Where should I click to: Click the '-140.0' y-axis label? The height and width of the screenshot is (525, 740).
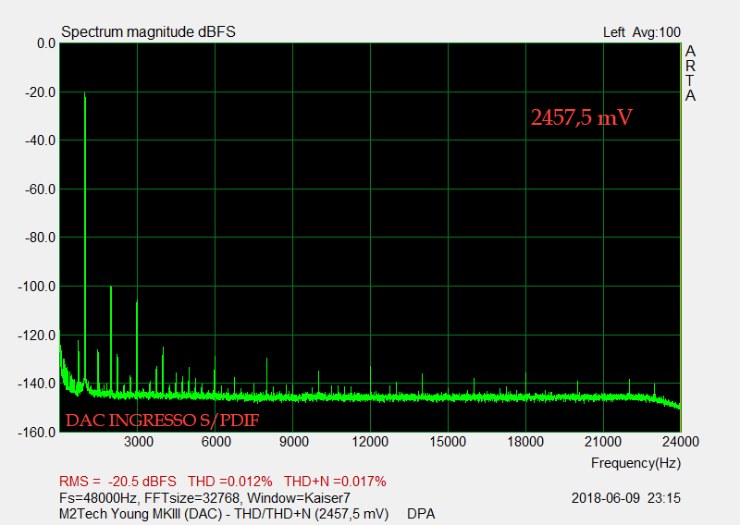[x=37, y=384]
